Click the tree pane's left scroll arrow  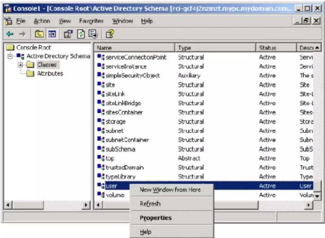coord(8,205)
